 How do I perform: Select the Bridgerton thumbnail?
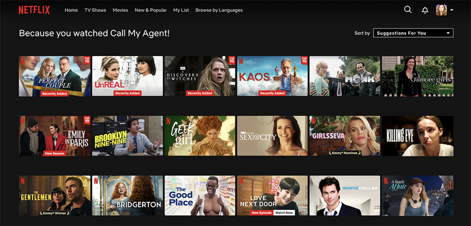[127, 196]
